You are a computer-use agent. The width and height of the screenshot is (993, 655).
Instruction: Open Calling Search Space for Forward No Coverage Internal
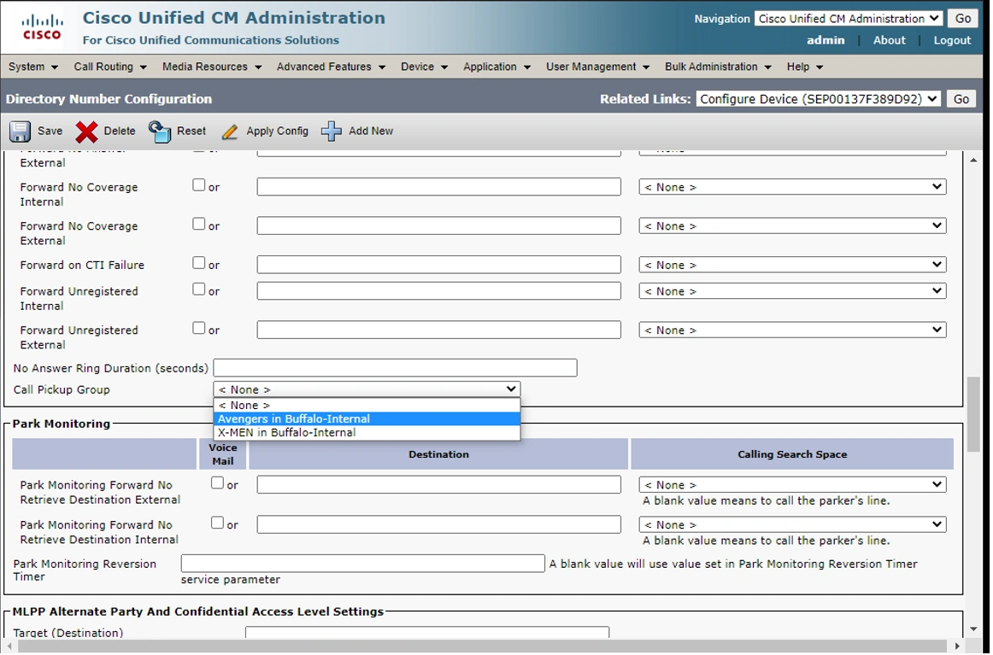(x=792, y=187)
